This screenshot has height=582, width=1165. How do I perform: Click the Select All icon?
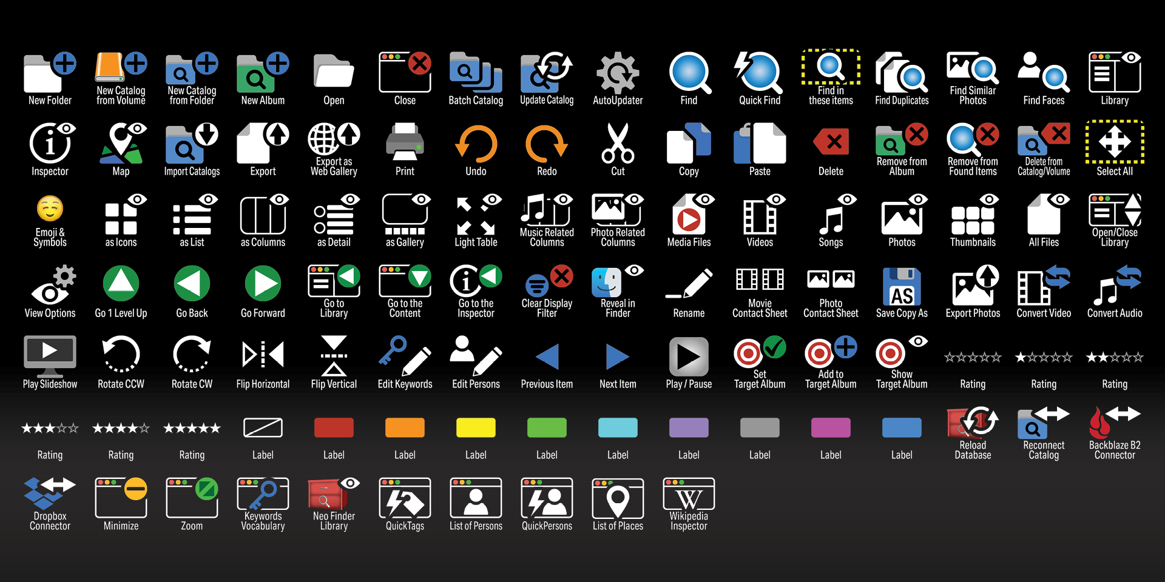1115,142
